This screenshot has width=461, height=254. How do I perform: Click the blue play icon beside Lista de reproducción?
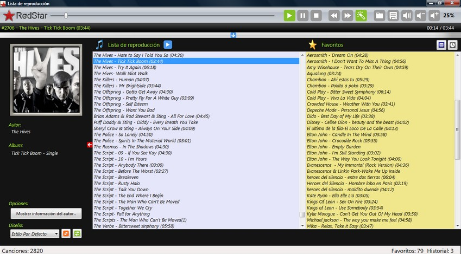coord(168,44)
